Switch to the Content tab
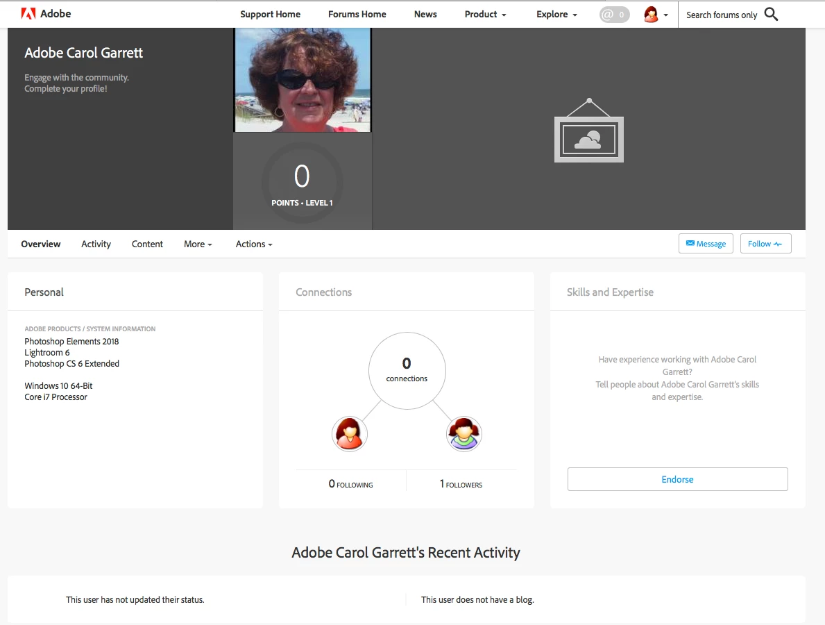Image resolution: width=825 pixels, height=625 pixels. click(x=147, y=244)
